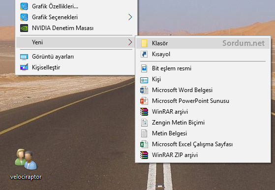Click the Metin Belgesi page icon
275x190 pixels.
144,133
